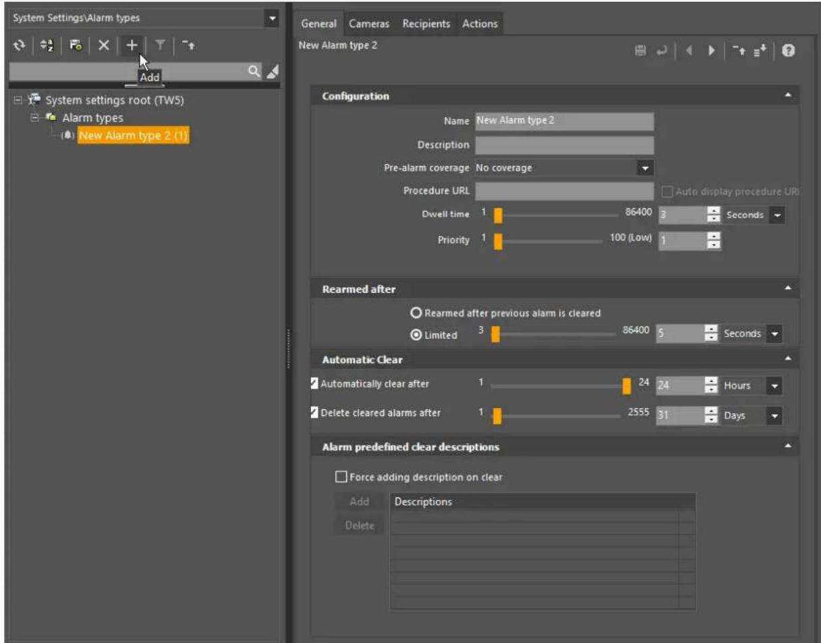Viewport: 821px width, 643px height.
Task: Click the collapse sections icon in right toolbar
Action: click(741, 51)
